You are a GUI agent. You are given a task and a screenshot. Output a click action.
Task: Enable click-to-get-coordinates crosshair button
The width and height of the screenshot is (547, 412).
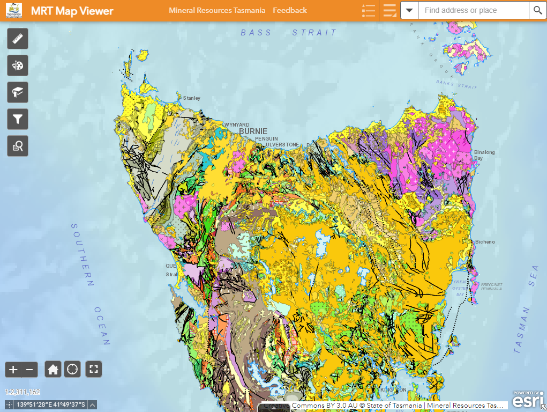coord(9,405)
